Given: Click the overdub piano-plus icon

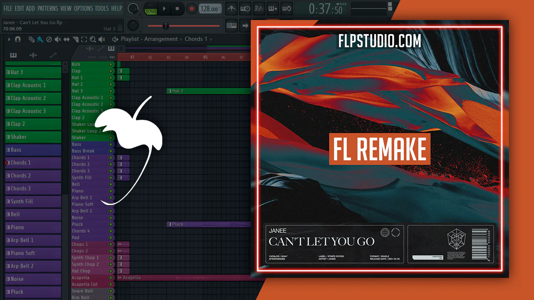Looking at the screenshot, I should click(273, 8).
